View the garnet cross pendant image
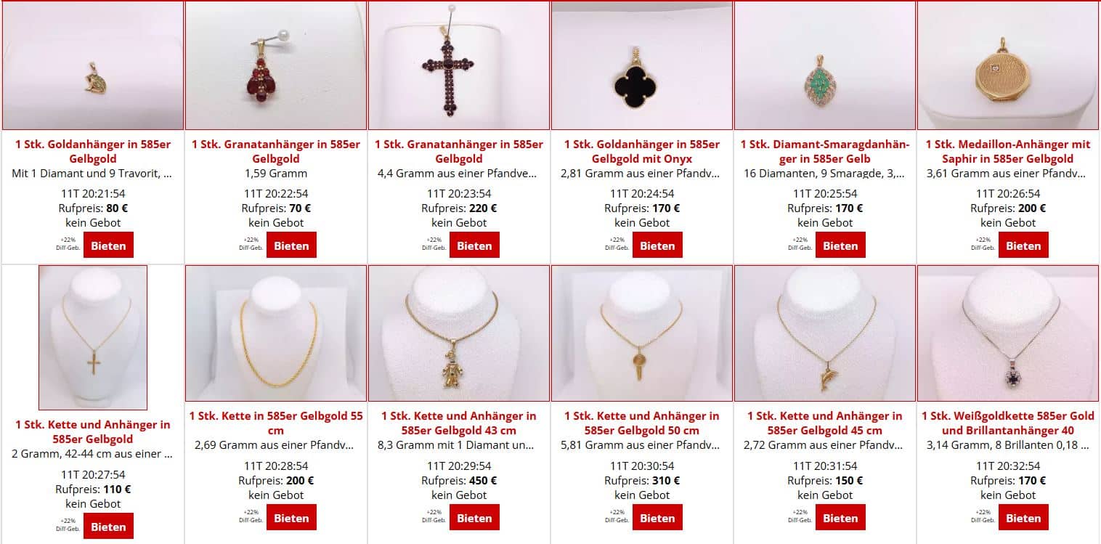This screenshot has width=1101, height=544. point(459,65)
